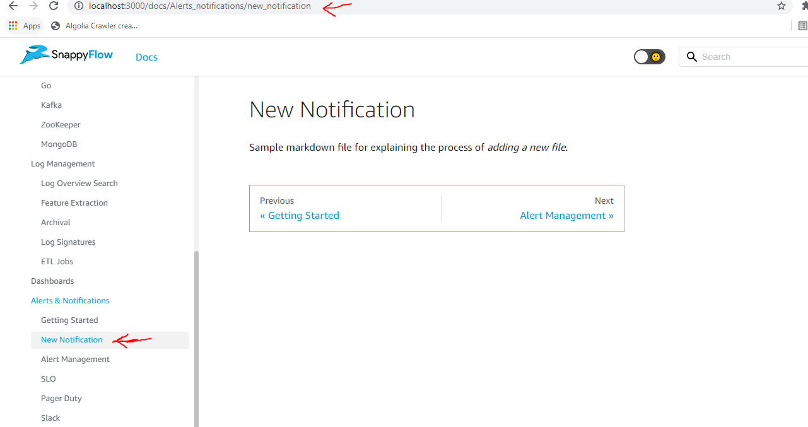Viewport: 808px width, 427px height.
Task: Select New Notification in the sidebar
Action: (x=71, y=339)
